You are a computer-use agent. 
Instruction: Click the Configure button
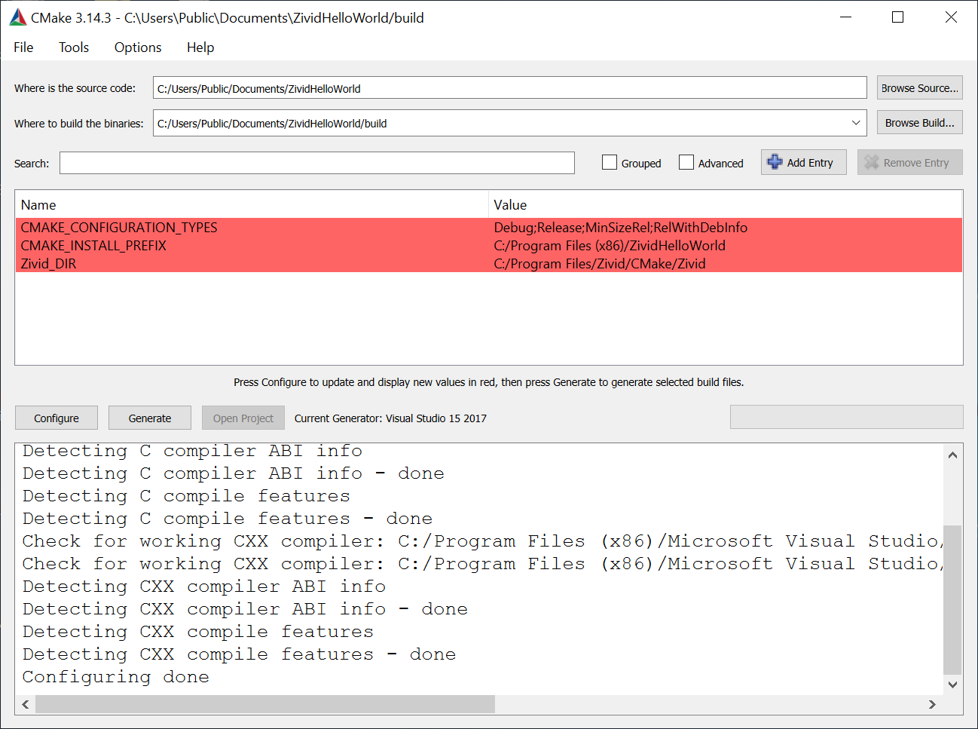(57, 418)
